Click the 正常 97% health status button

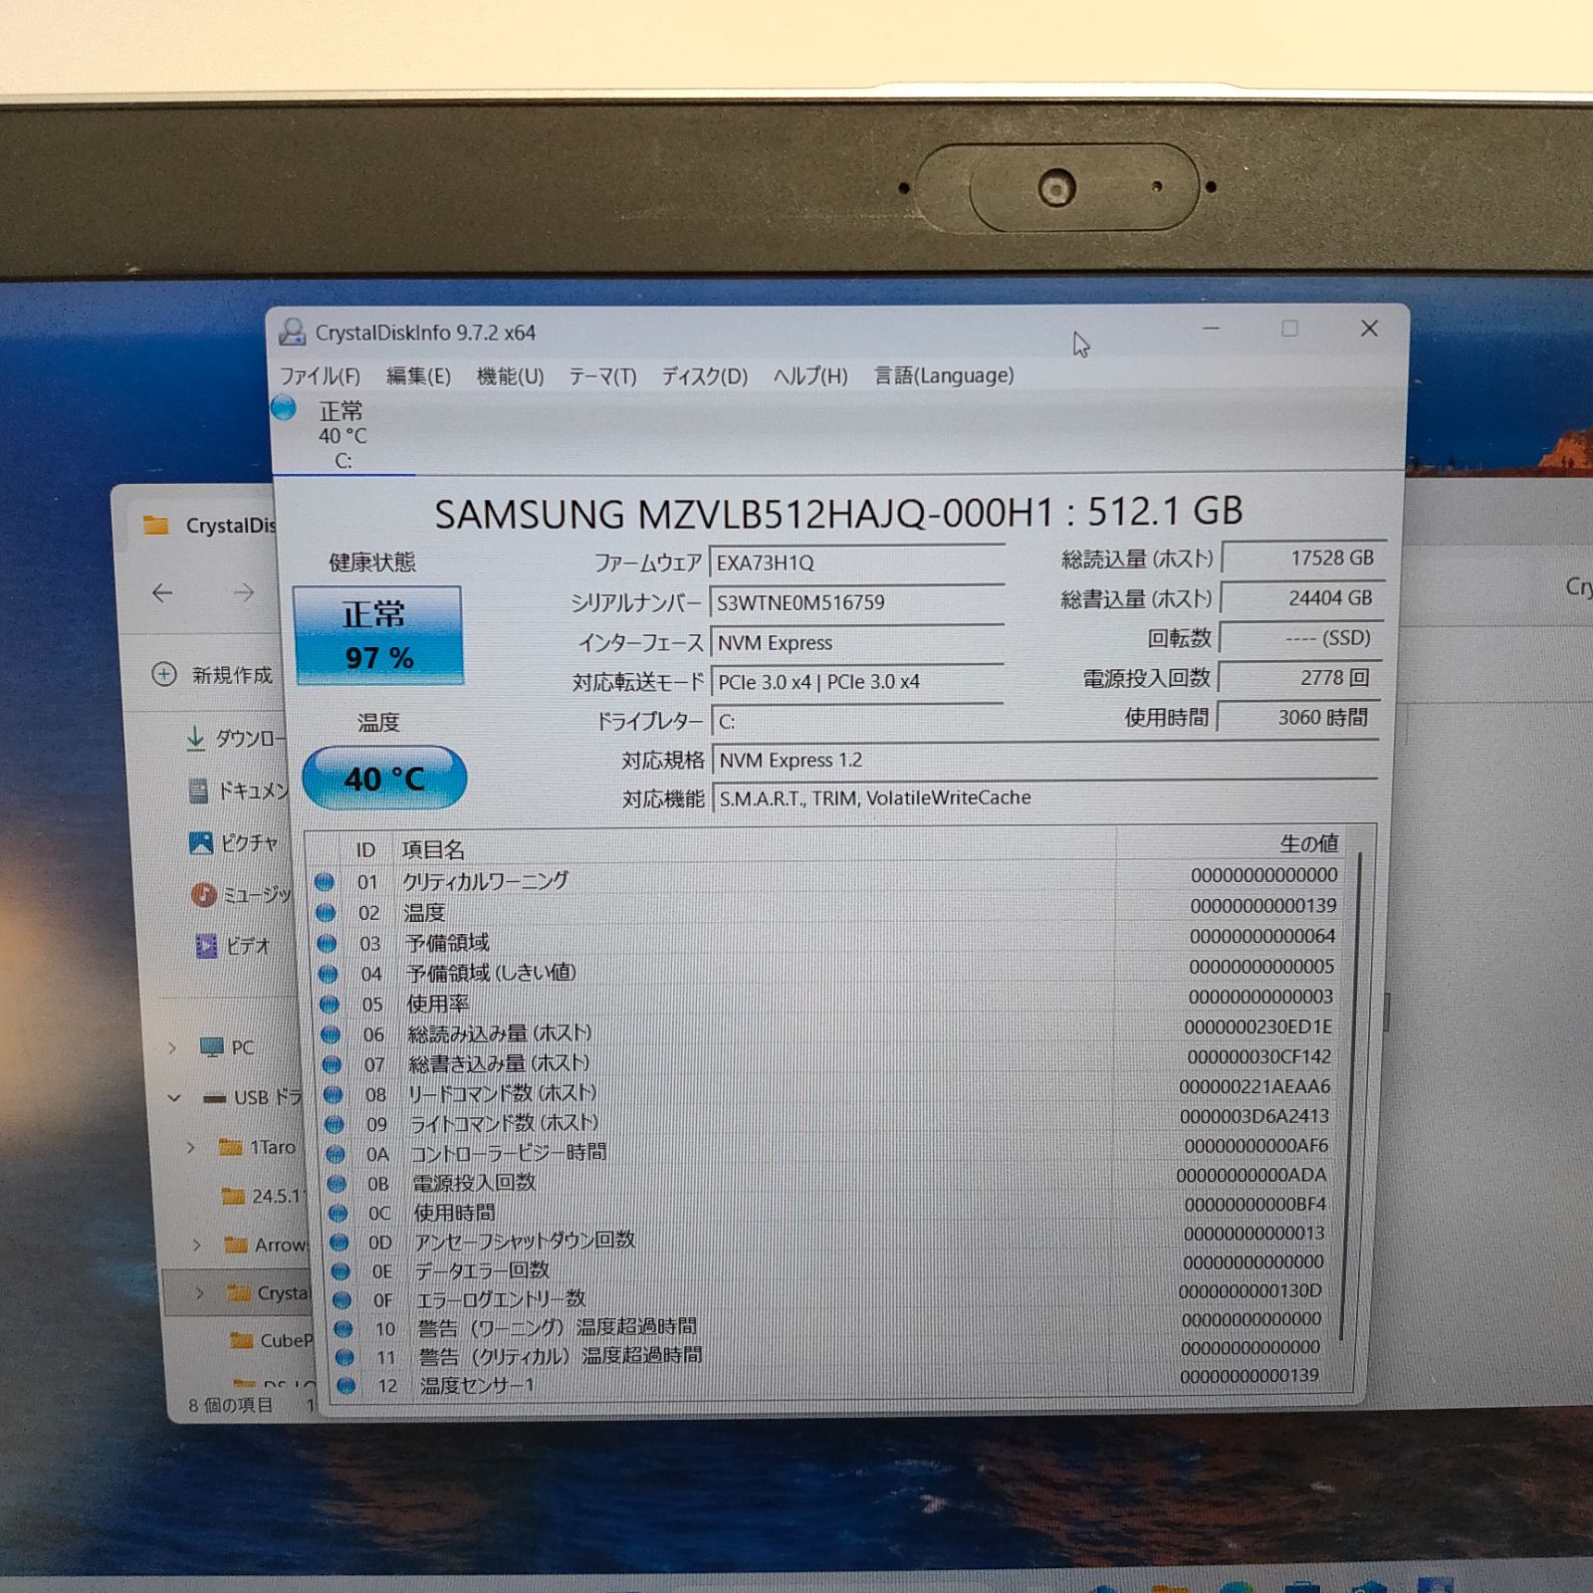(x=377, y=635)
